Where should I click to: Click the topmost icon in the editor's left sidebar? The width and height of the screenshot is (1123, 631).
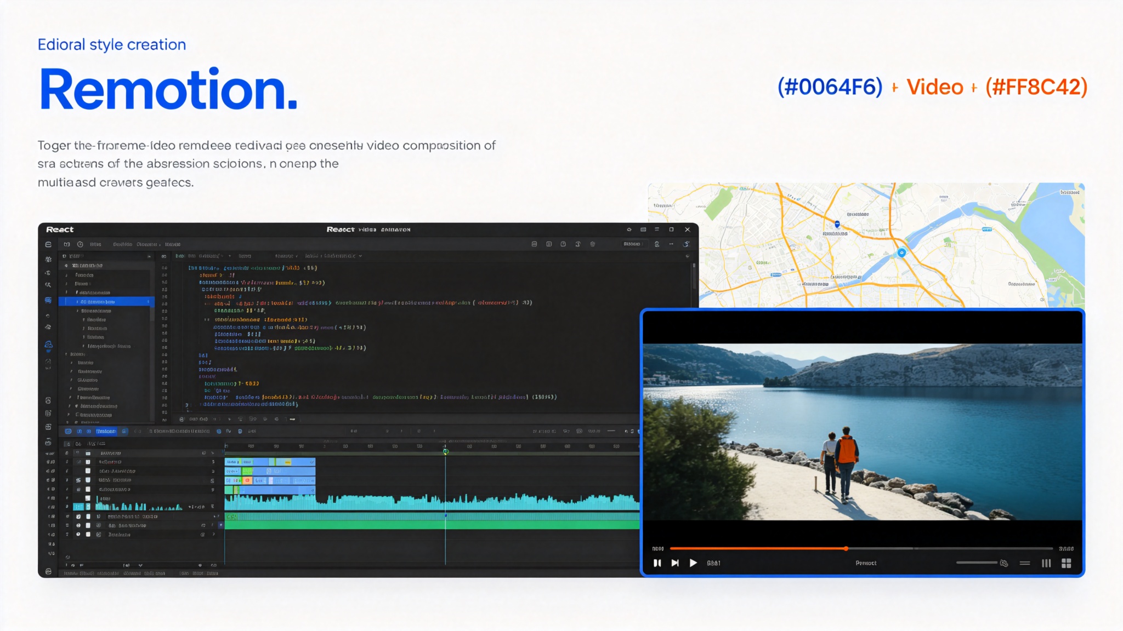[48, 245]
